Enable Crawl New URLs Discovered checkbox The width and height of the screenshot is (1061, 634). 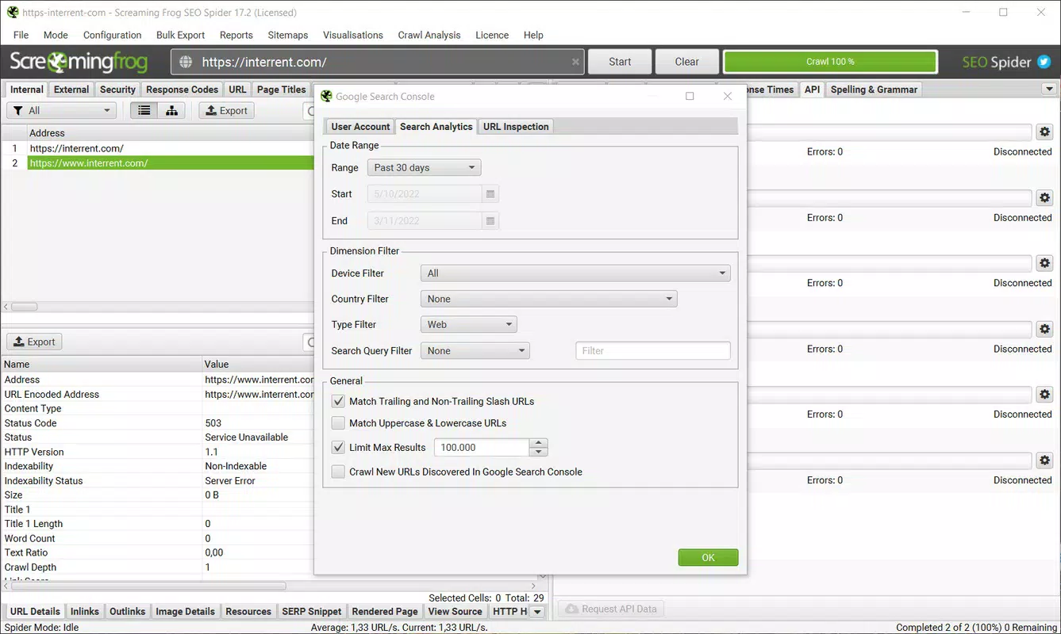click(339, 472)
